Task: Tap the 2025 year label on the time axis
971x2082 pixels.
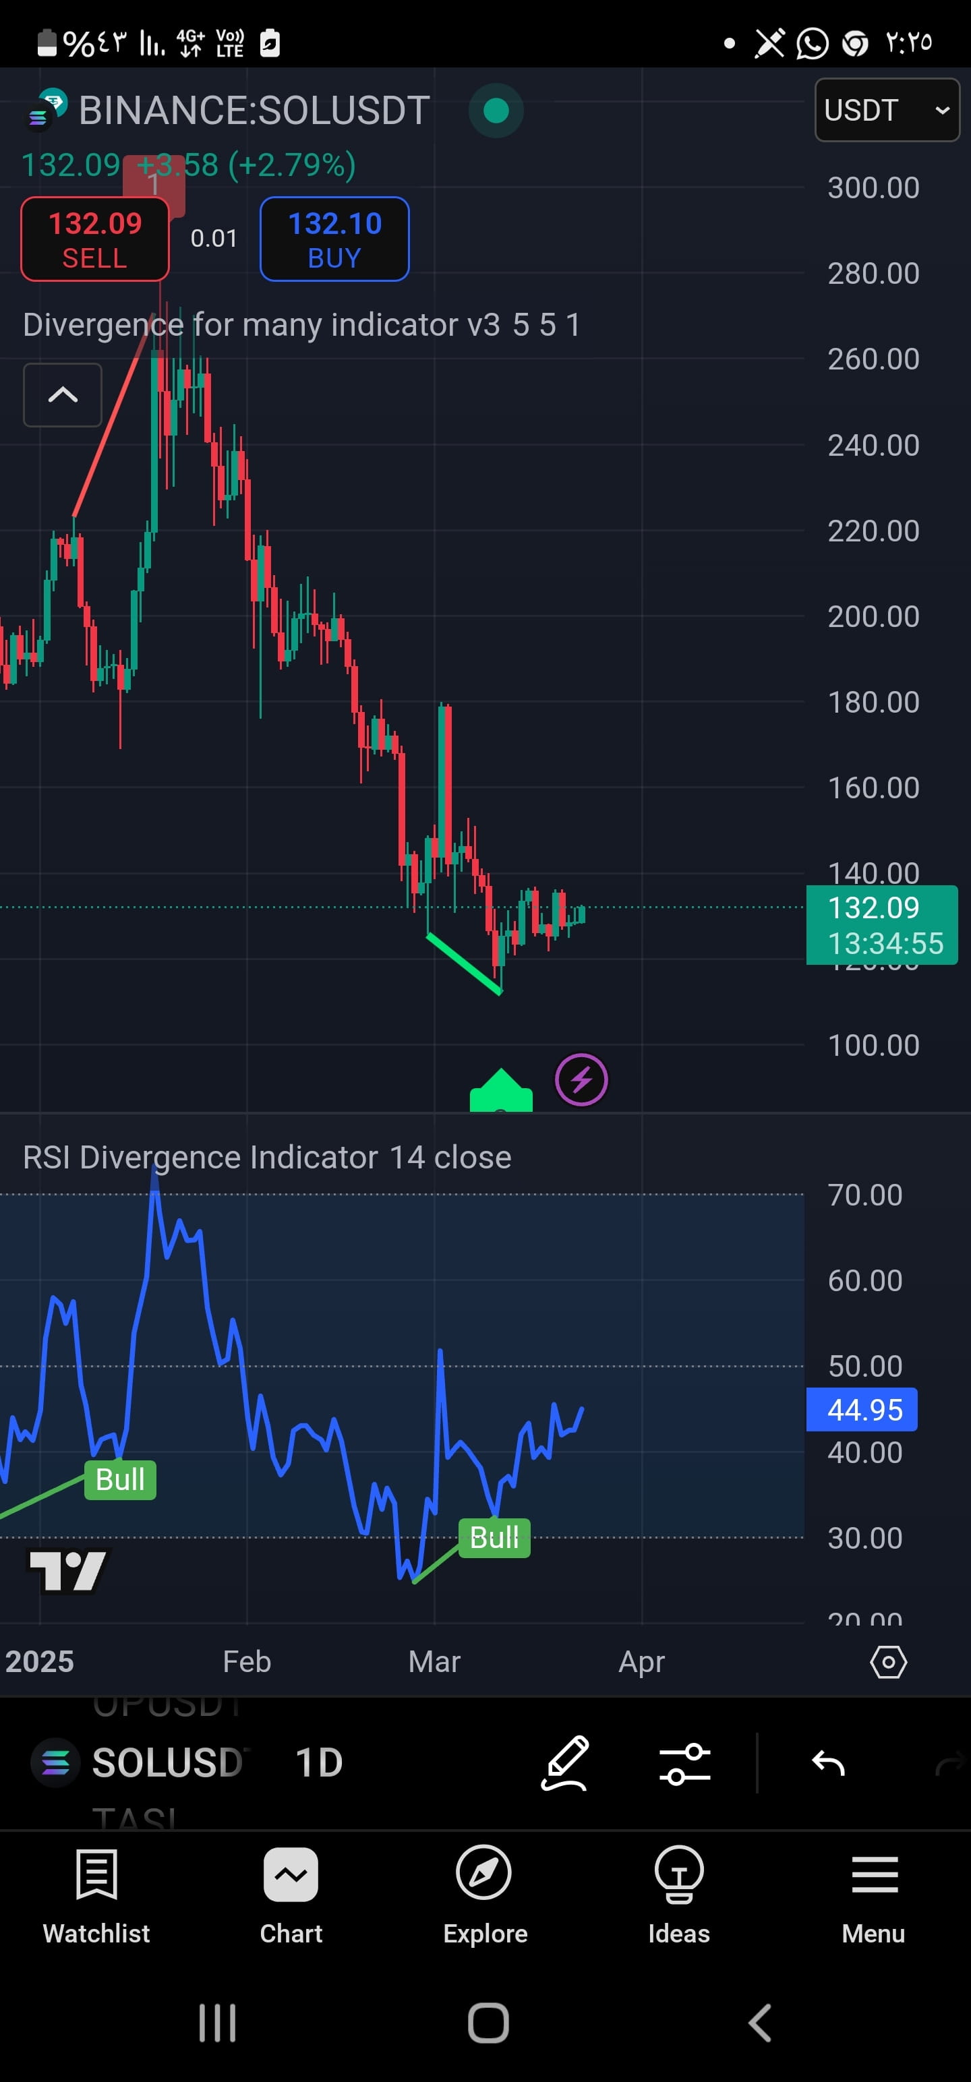Action: (x=40, y=1662)
